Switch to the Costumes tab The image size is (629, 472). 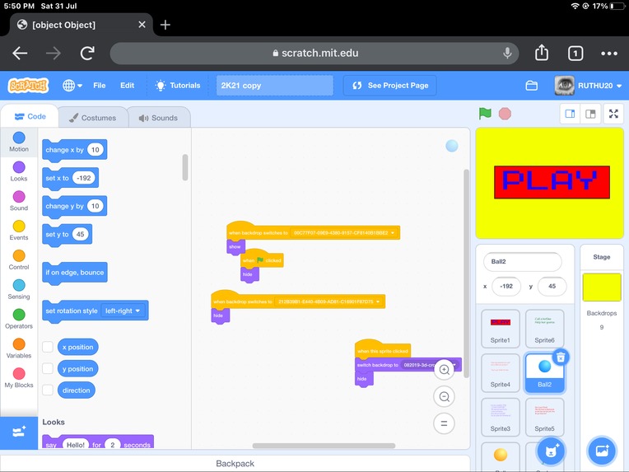(93, 118)
